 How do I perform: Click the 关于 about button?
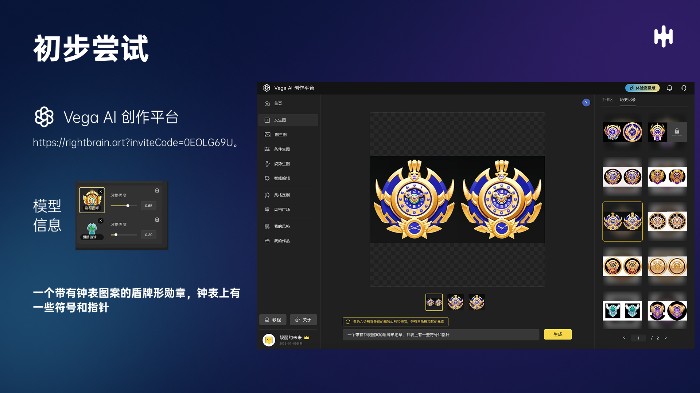coord(303,319)
